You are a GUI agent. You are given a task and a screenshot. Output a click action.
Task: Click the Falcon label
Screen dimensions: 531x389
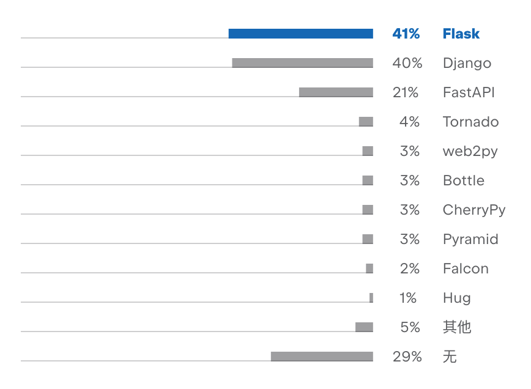coord(466,269)
